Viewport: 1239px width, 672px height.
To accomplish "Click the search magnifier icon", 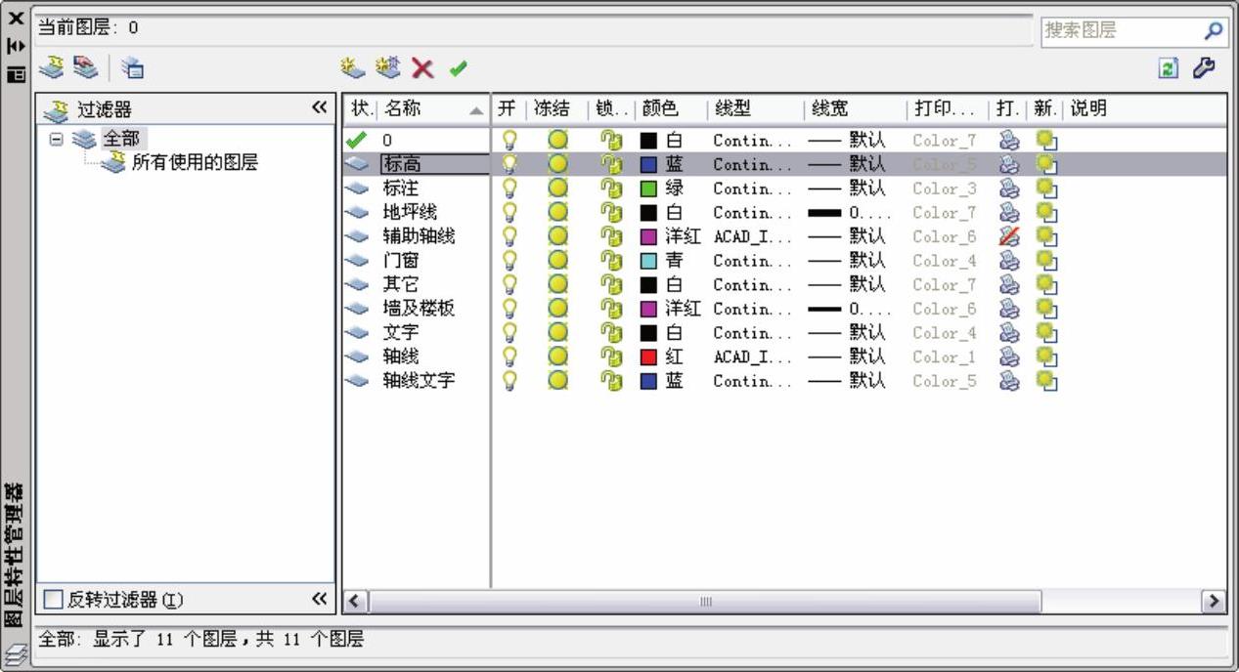I will tap(1213, 31).
